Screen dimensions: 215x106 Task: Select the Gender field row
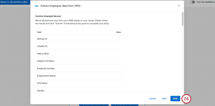coord(78,90)
